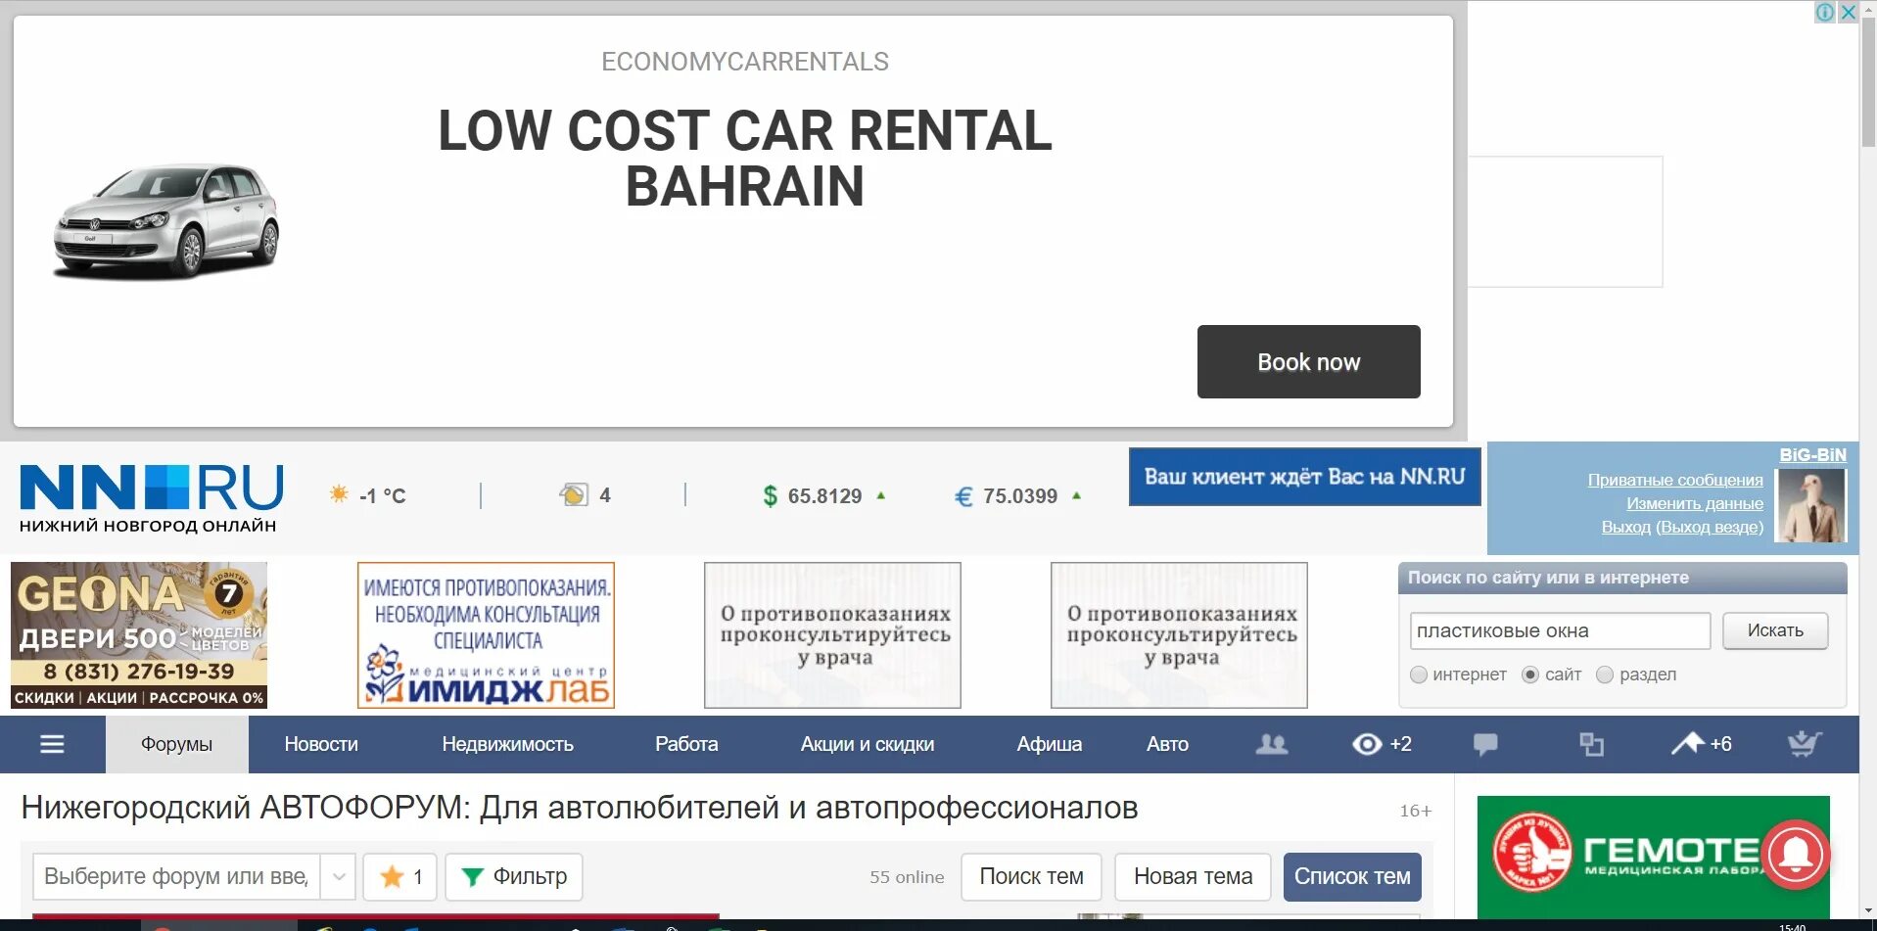Click the 75.0399 euro rate value

pyautogui.click(x=1020, y=496)
